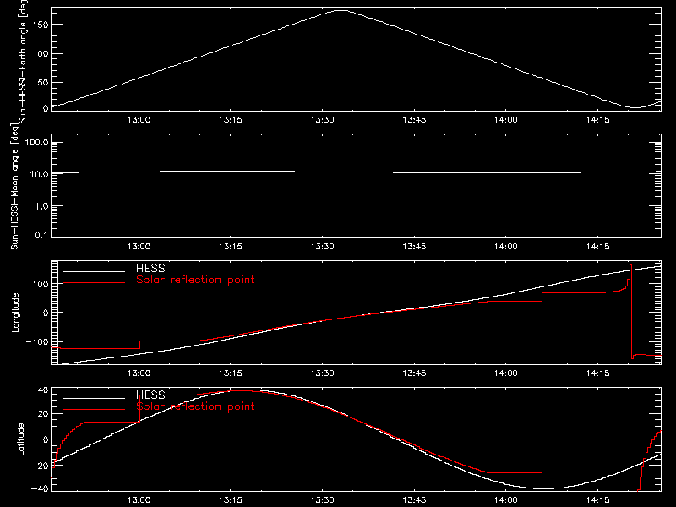Click the 14:15 time label of Longitude plot
This screenshot has height=507, width=676.
[598, 373]
